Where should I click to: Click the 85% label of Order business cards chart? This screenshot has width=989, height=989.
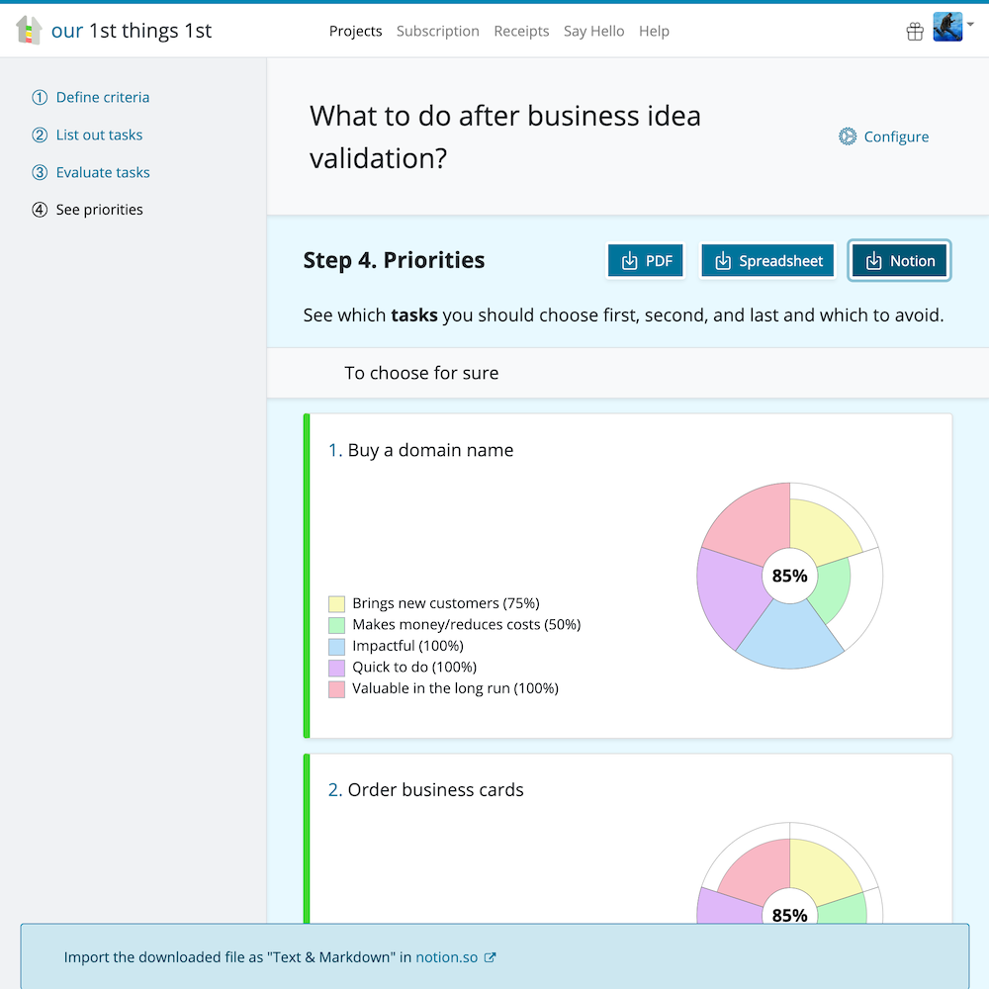point(789,915)
